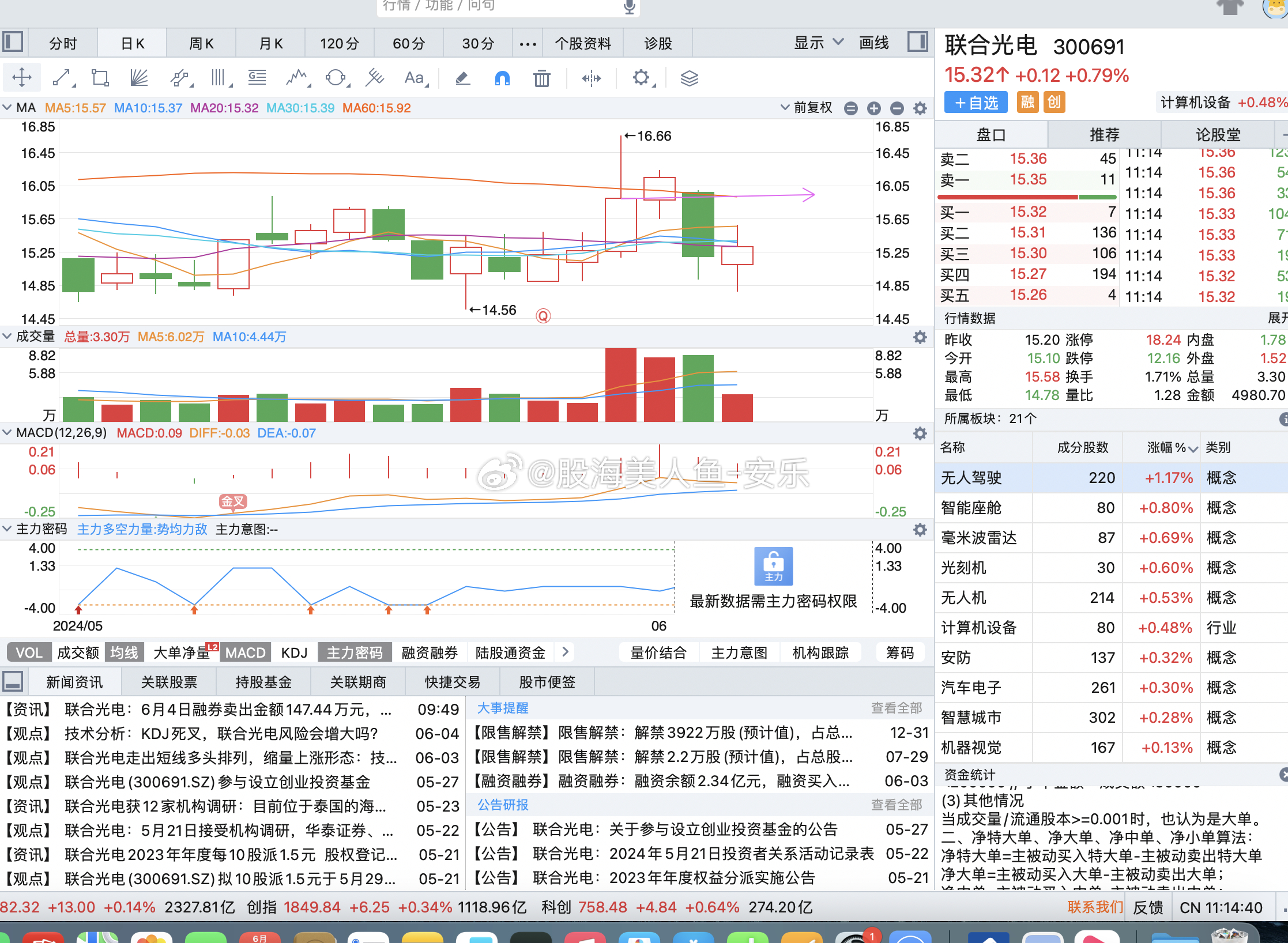The width and height of the screenshot is (1288, 943).
Task: Toggle magnet snap for drawing
Action: point(502,78)
